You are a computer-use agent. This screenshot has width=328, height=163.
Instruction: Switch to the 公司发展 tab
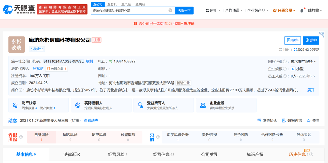[x=209, y=155]
